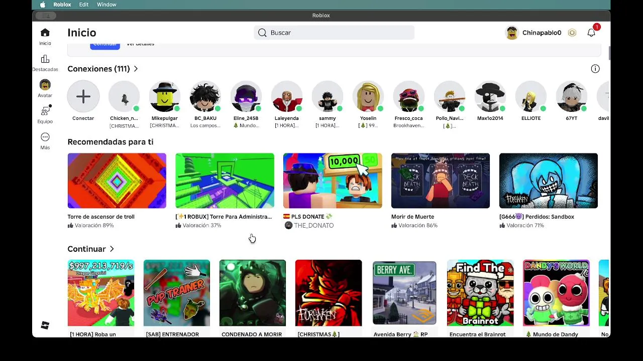
Task: Open Laleyenda friend avatar
Action: [x=287, y=96]
